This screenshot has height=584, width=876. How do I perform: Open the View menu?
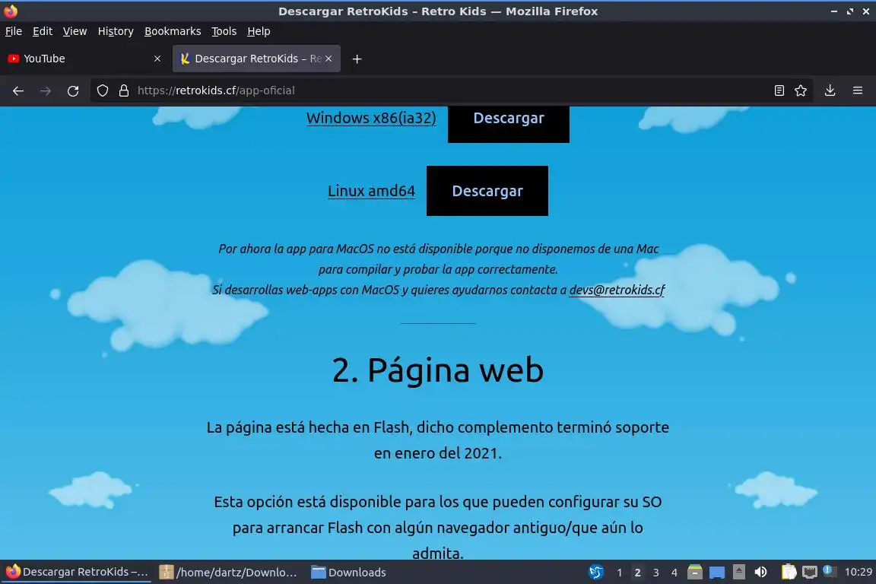(75, 31)
